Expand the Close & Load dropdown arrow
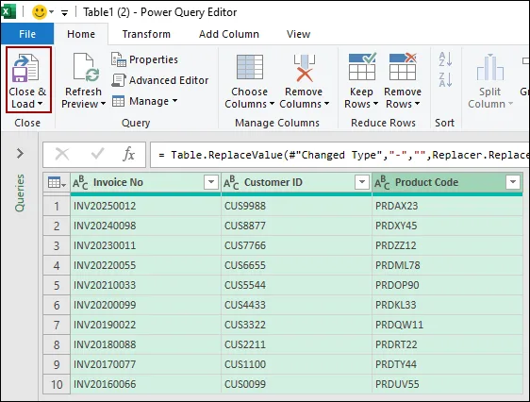 41,104
